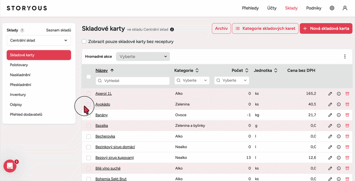This screenshot has height=181, width=355.
Task: Open the three-dot table options menu
Action: [345, 56]
